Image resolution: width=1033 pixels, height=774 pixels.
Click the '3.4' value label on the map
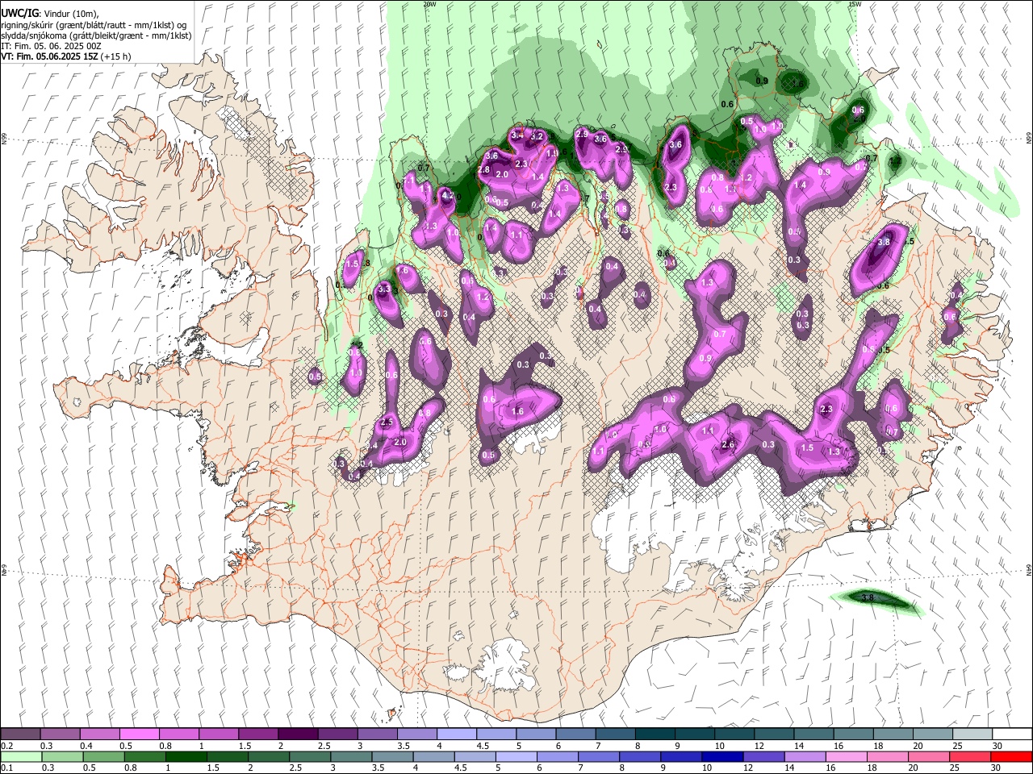517,134
